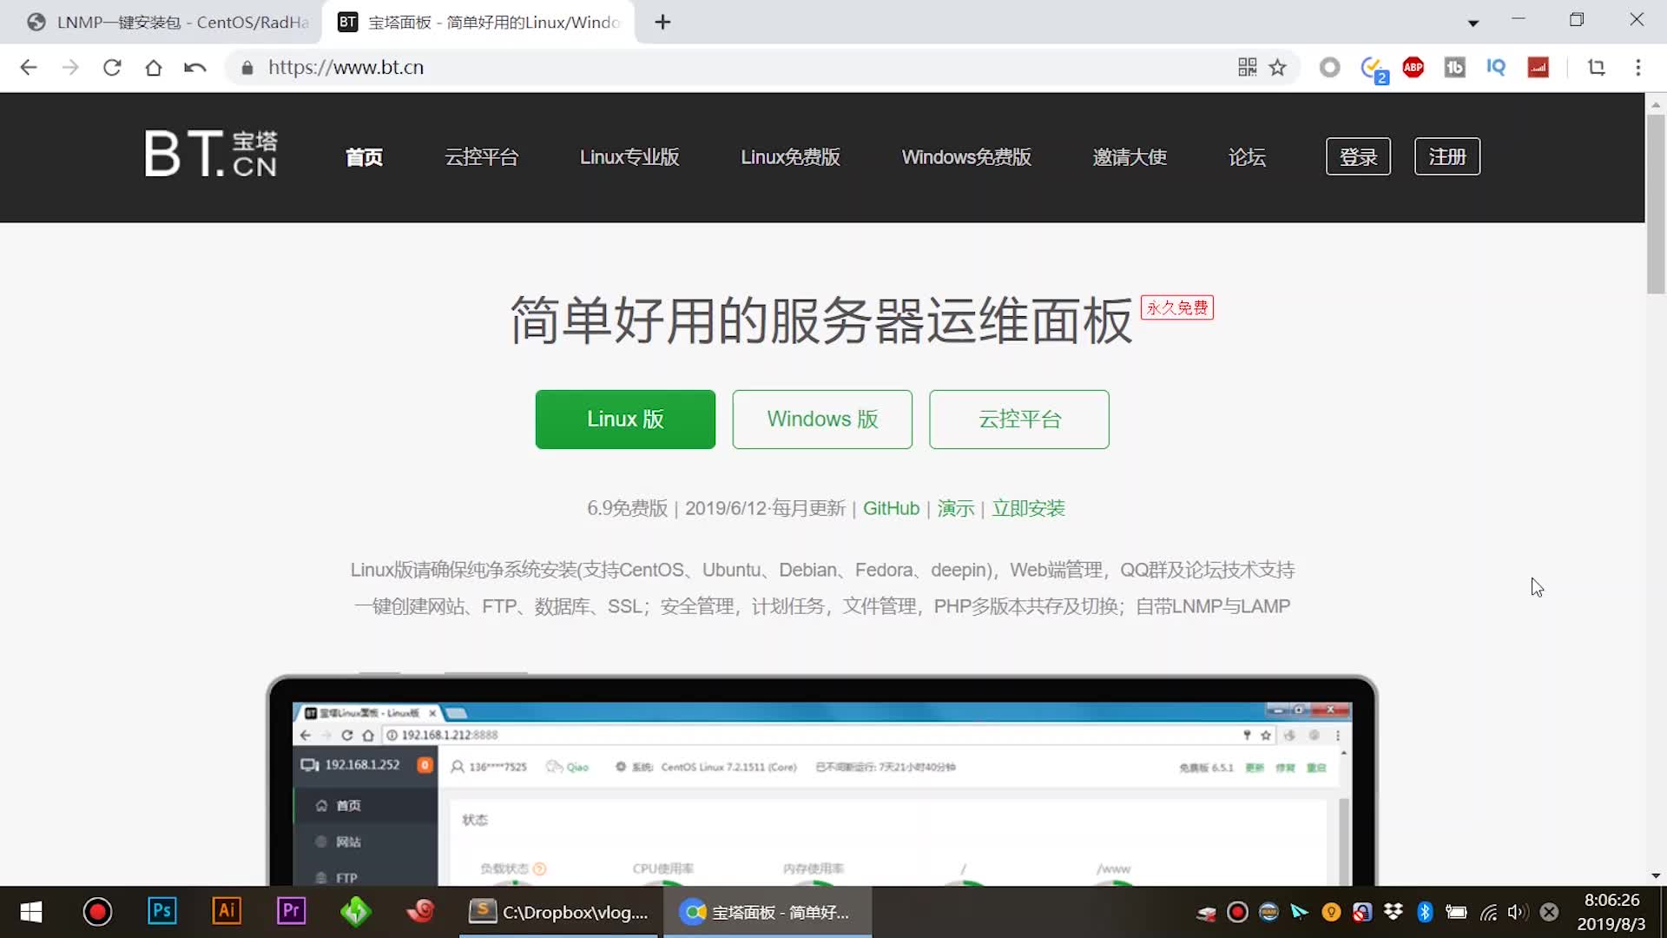Go to Linux专业版 in the nav bar

point(629,157)
